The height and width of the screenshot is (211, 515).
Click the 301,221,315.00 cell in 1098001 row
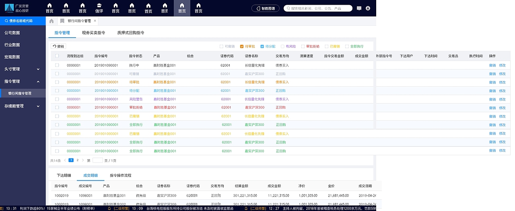245,196
